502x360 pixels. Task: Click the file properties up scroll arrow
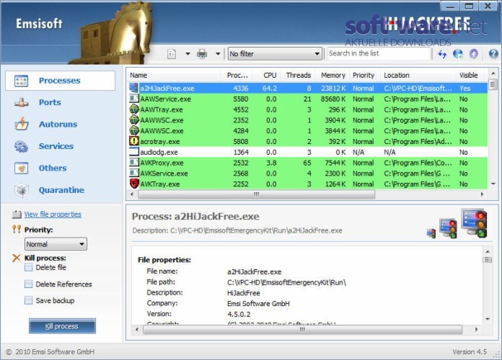point(488,252)
